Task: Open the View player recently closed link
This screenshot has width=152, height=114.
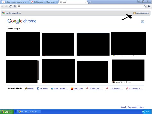Action: tap(77, 88)
